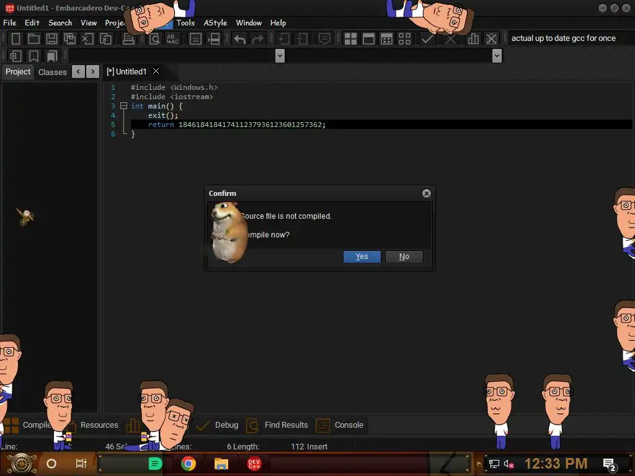The image size is (635, 476).
Task: Click the Close All files toolbar icon
Action: [x=105, y=39]
